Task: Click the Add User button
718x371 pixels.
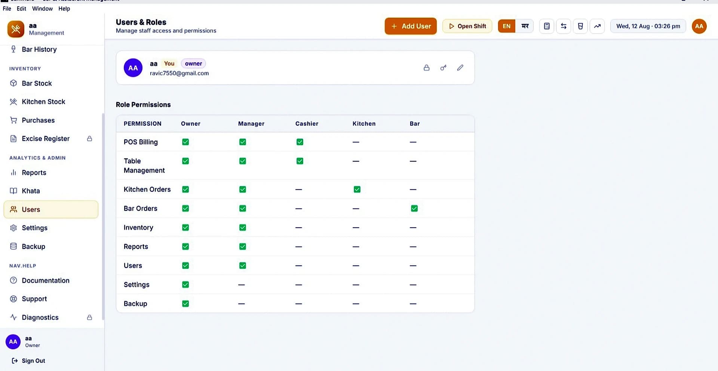Action: (x=411, y=26)
